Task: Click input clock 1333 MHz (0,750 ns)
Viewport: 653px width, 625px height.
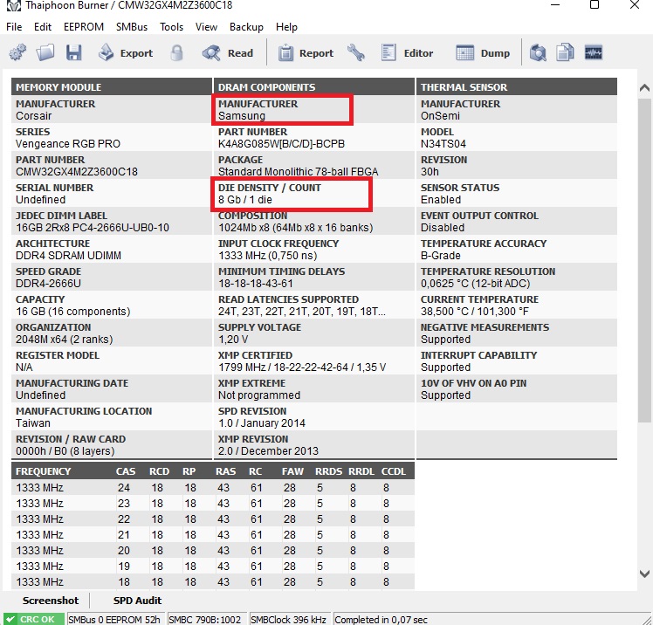Action: coord(268,255)
